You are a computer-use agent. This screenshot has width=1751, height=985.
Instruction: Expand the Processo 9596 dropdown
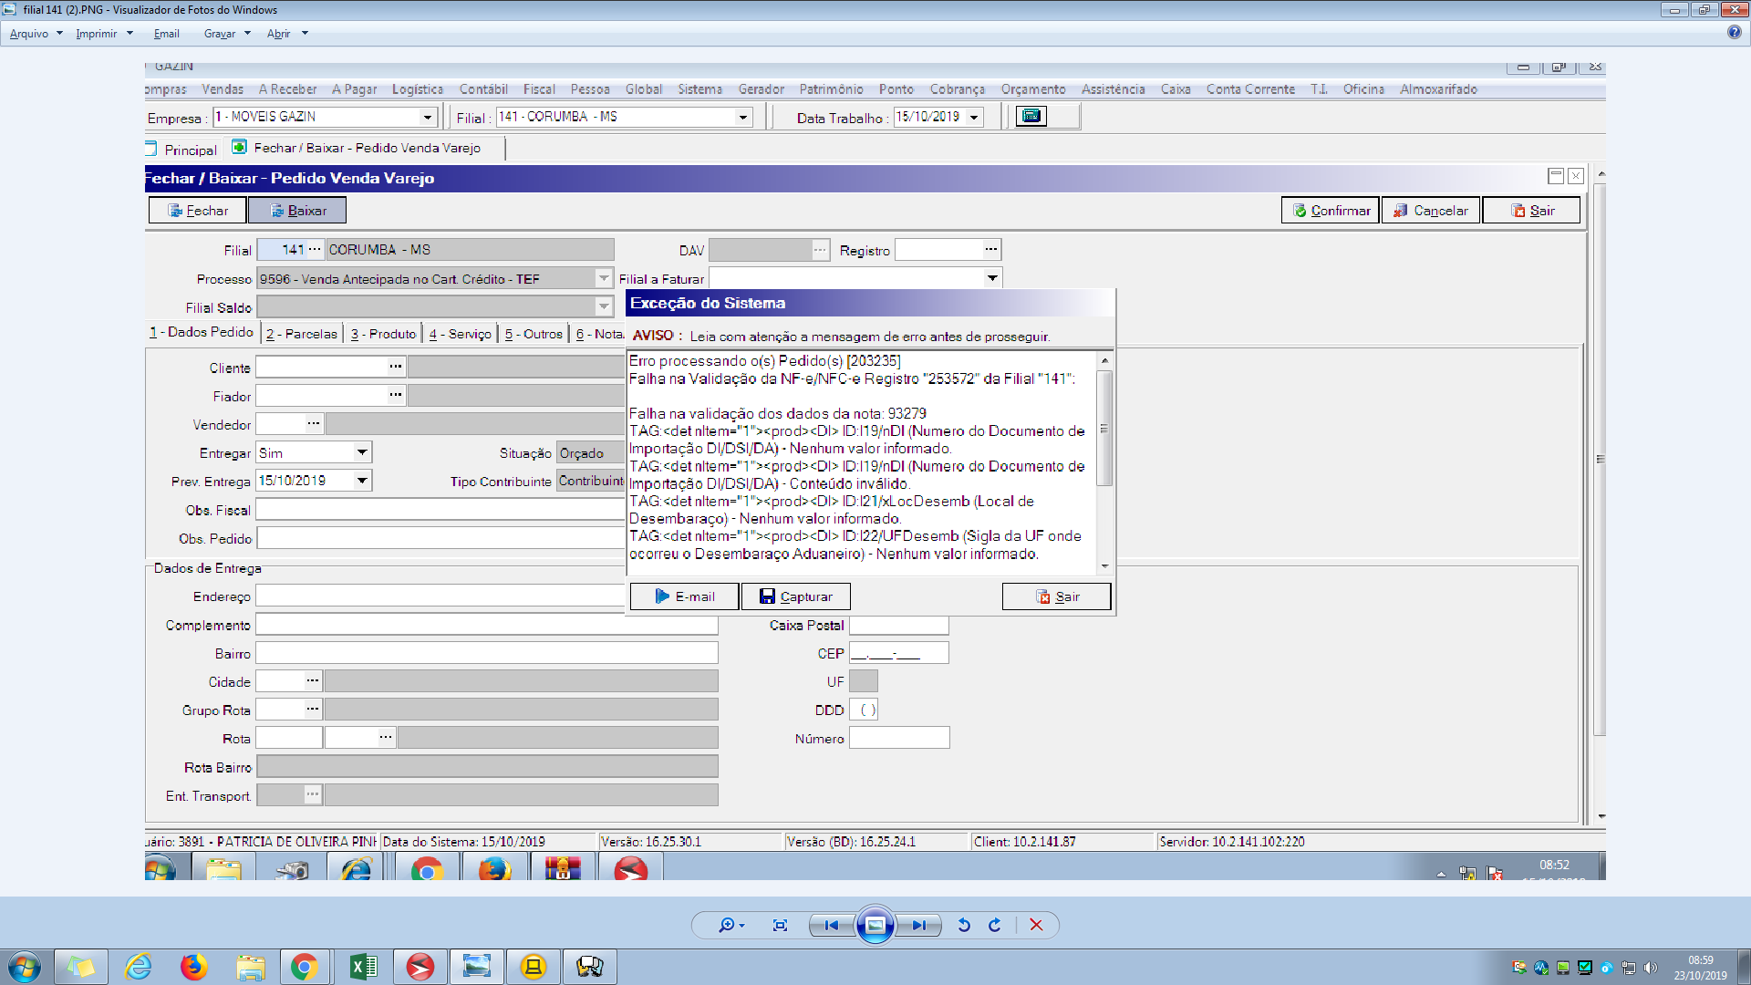(x=604, y=278)
